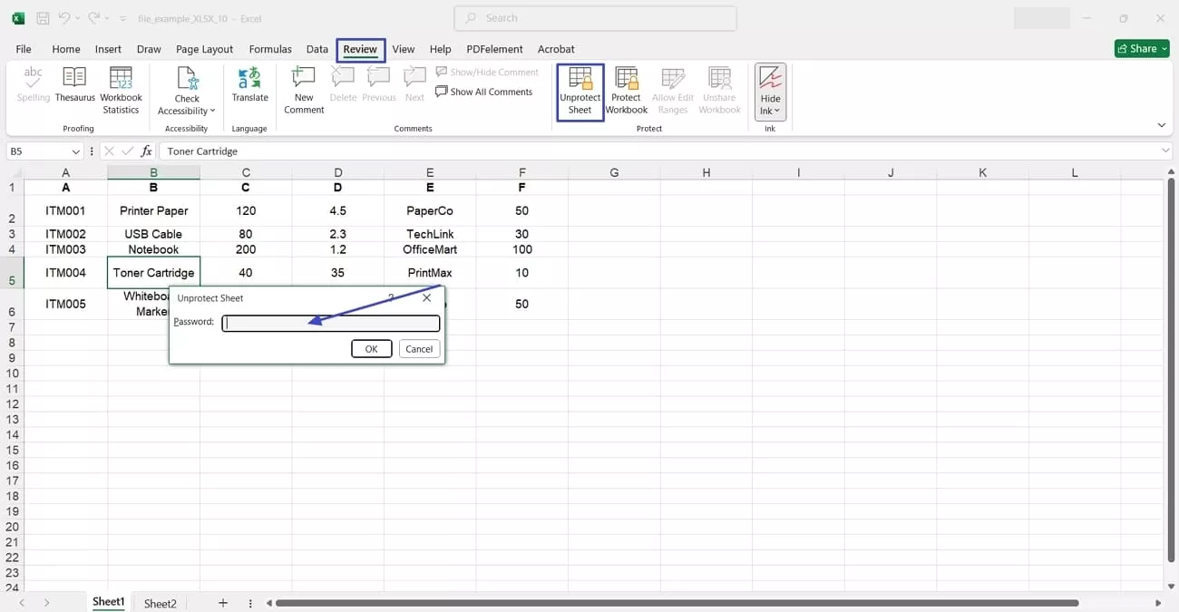This screenshot has height=612, width=1179.
Task: Open Protect Workbook
Action: [x=626, y=91]
